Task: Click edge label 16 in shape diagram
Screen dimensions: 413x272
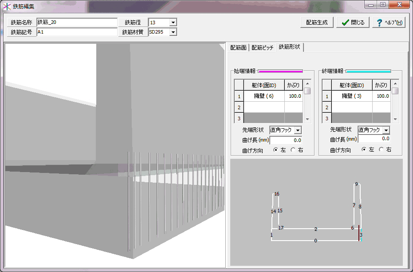Action: coord(276,194)
